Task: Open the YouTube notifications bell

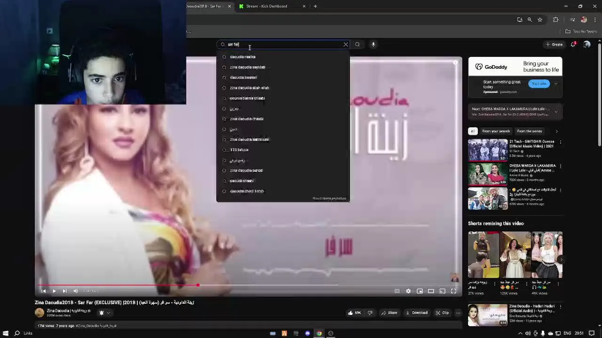Action: tap(573, 44)
